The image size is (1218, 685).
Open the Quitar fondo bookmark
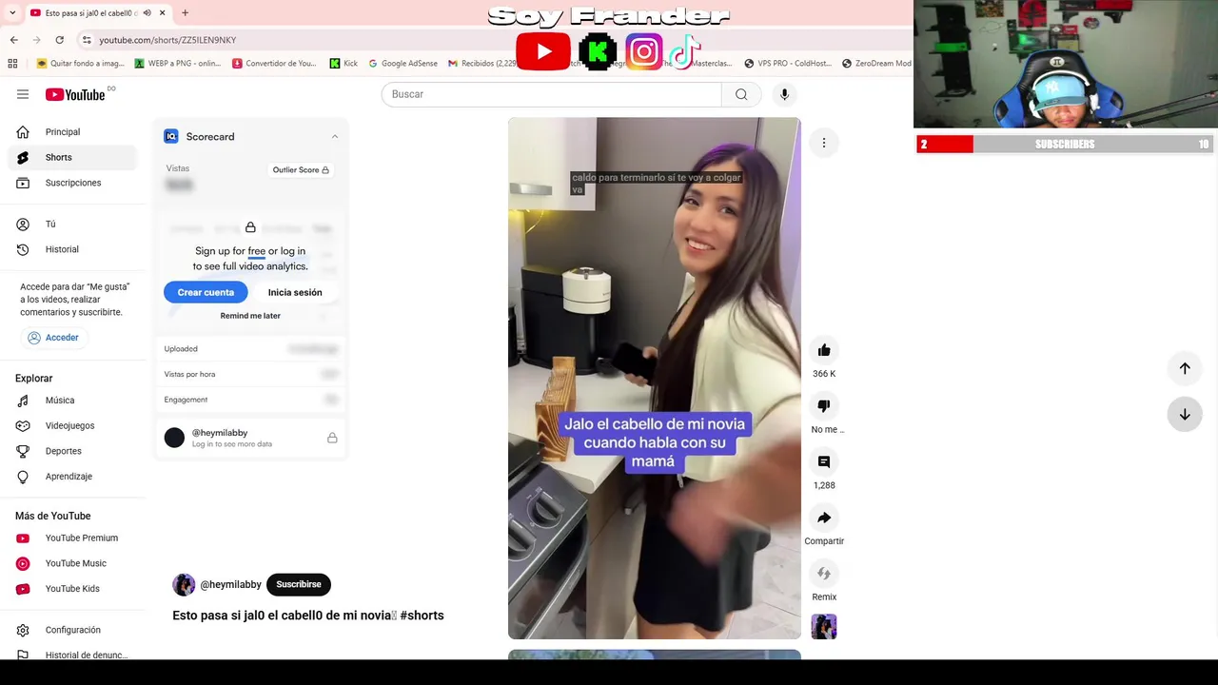point(80,64)
